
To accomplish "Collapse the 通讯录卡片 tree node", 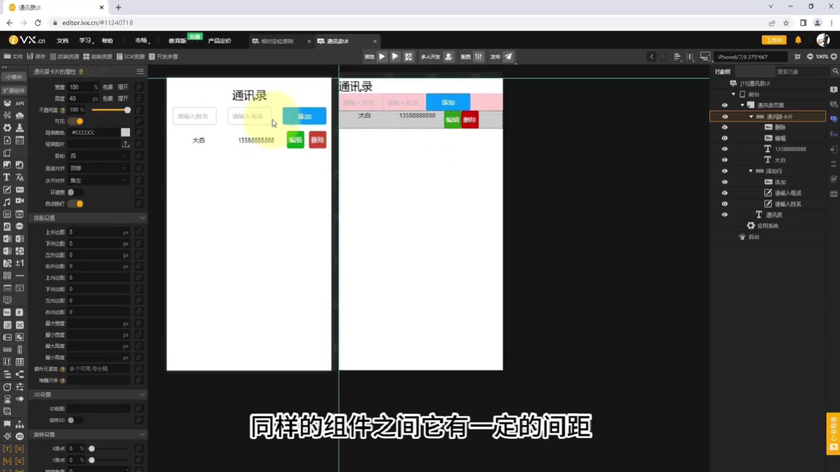I will 751,117.
